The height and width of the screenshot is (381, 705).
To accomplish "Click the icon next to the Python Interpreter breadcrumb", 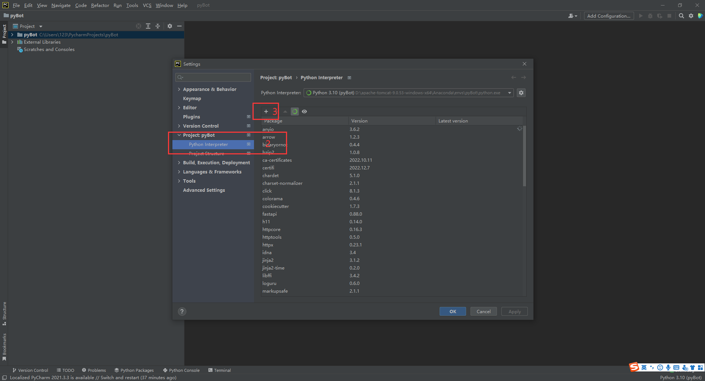I will click(x=350, y=78).
